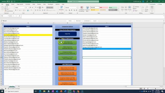This screenshot has width=165, height=93.
Task: Open the File tab
Action: 2,4
